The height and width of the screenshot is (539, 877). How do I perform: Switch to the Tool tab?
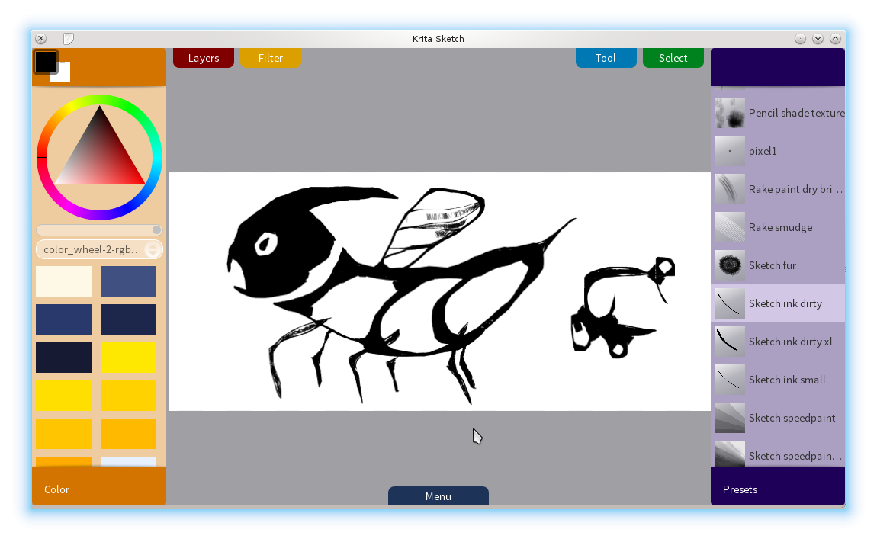[606, 57]
